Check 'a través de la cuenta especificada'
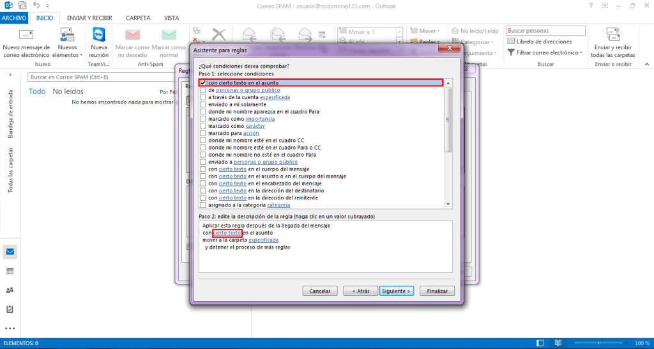 coord(203,97)
